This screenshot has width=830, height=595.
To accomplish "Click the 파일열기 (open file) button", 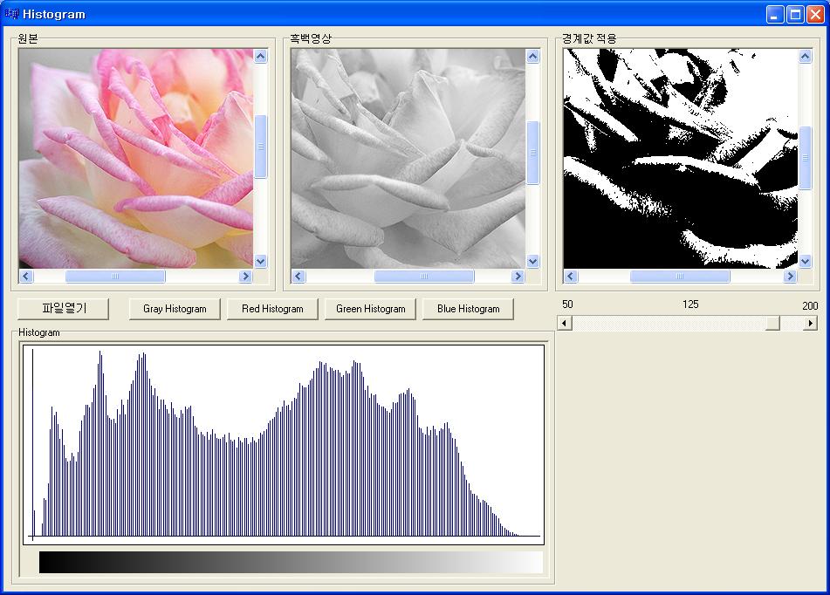I will [x=64, y=309].
